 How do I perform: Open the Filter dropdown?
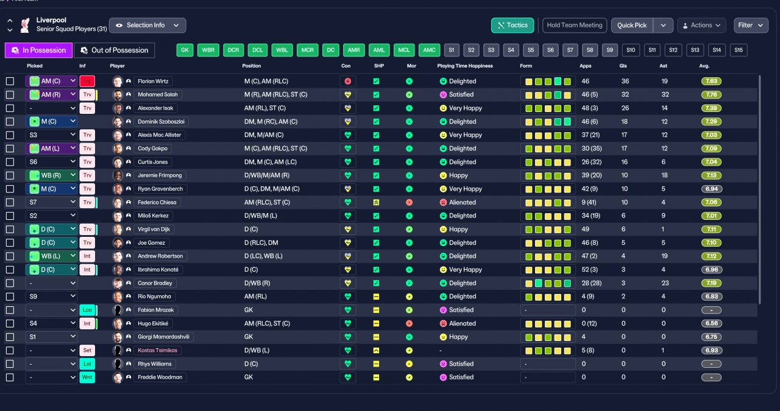[751, 26]
